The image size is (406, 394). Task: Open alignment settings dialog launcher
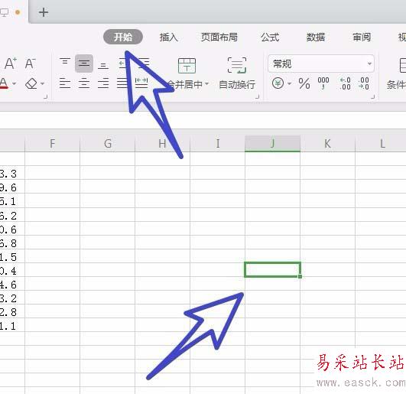(257, 97)
